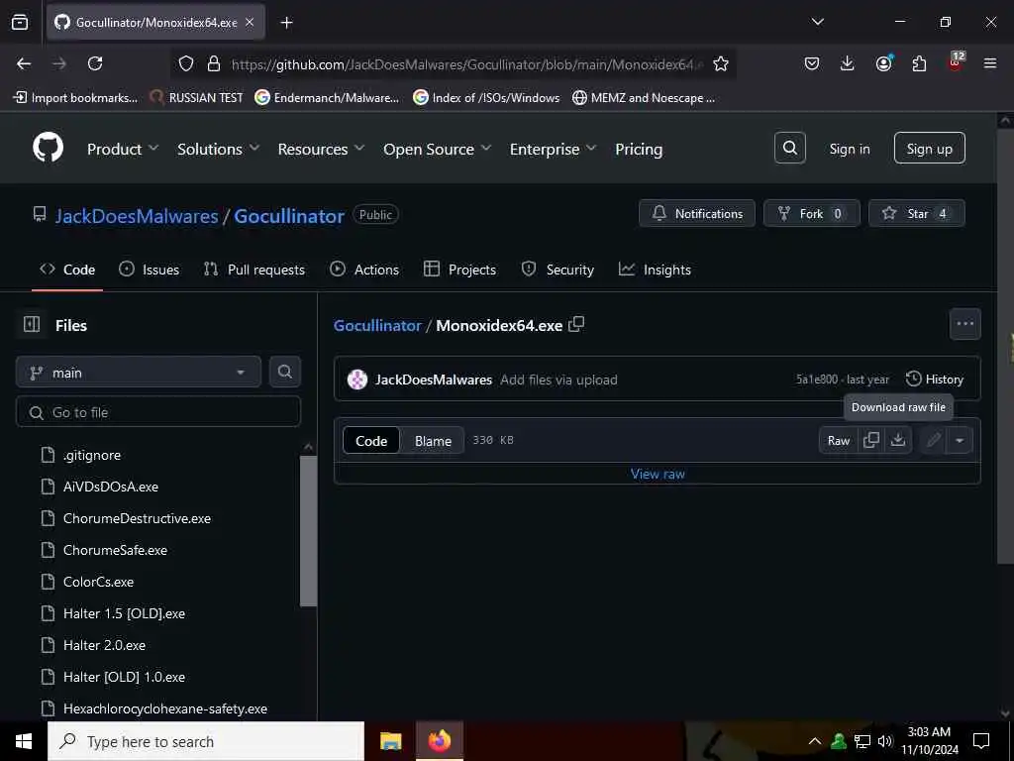The width and height of the screenshot is (1014, 761).
Task: Copy file path next to Monoxidex64.exe
Action: coord(575,325)
